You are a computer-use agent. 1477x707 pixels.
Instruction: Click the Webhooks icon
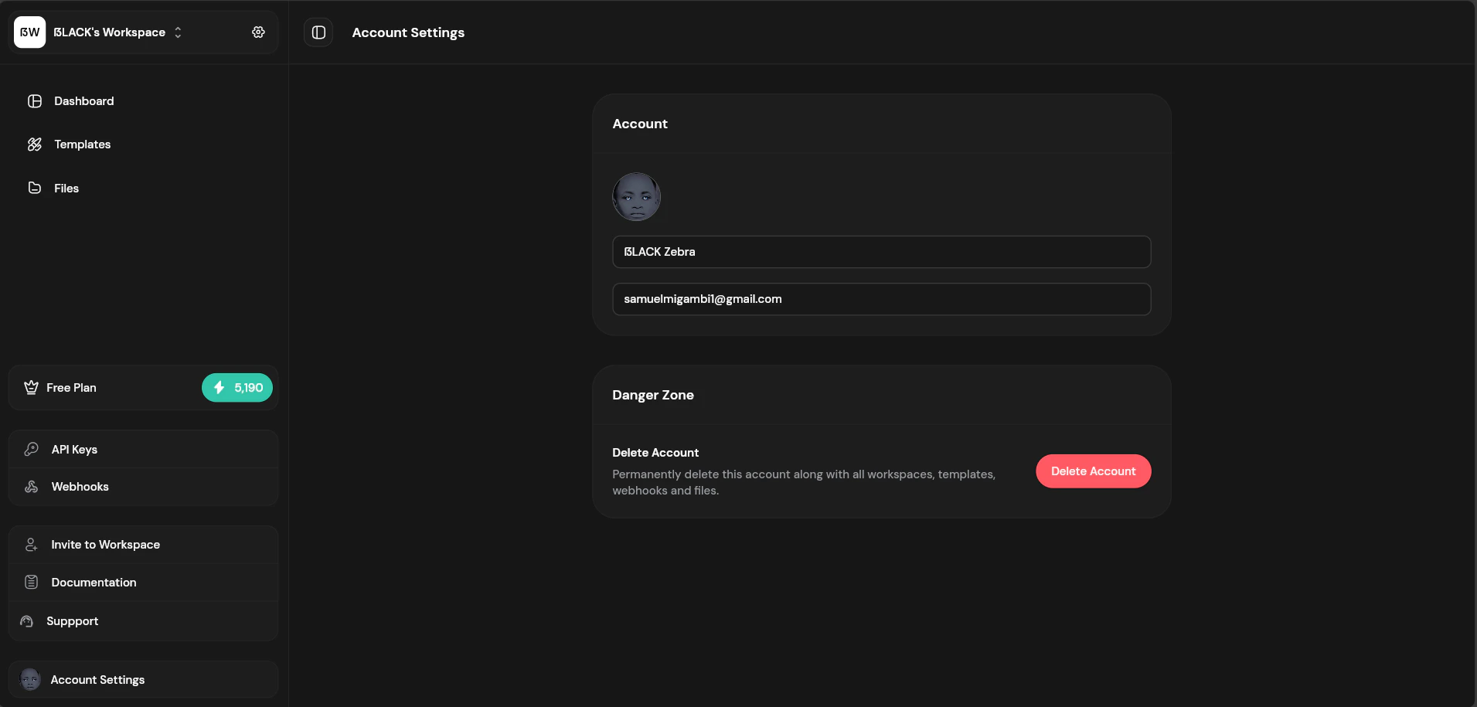click(32, 487)
